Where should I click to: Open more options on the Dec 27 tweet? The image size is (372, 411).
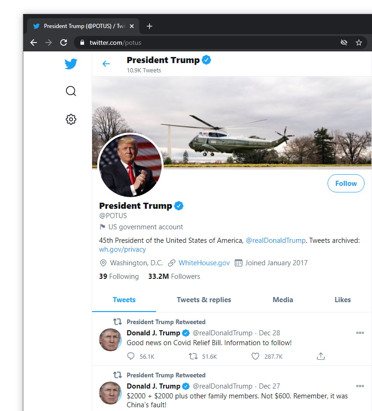pos(360,386)
